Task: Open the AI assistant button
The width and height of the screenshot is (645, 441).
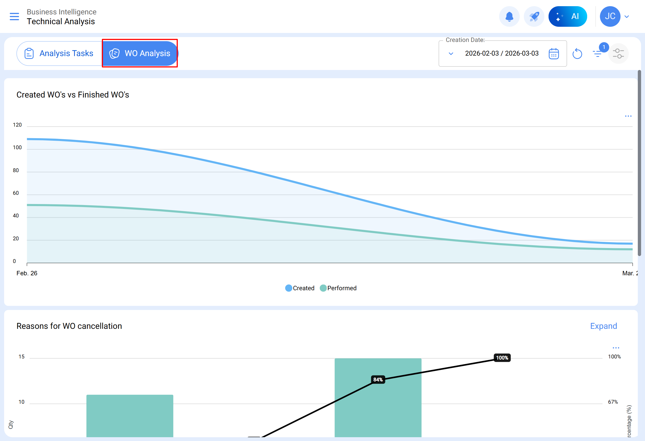Action: tap(568, 16)
